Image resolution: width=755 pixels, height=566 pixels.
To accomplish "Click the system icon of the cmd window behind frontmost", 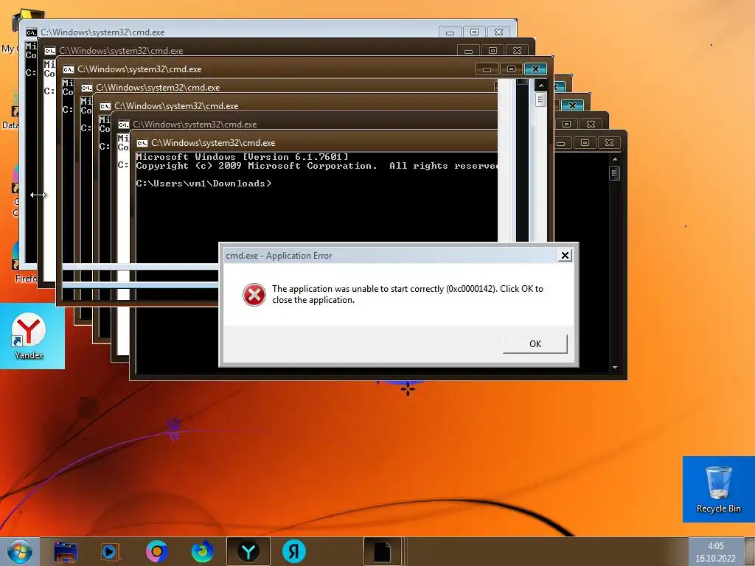I will point(124,125).
